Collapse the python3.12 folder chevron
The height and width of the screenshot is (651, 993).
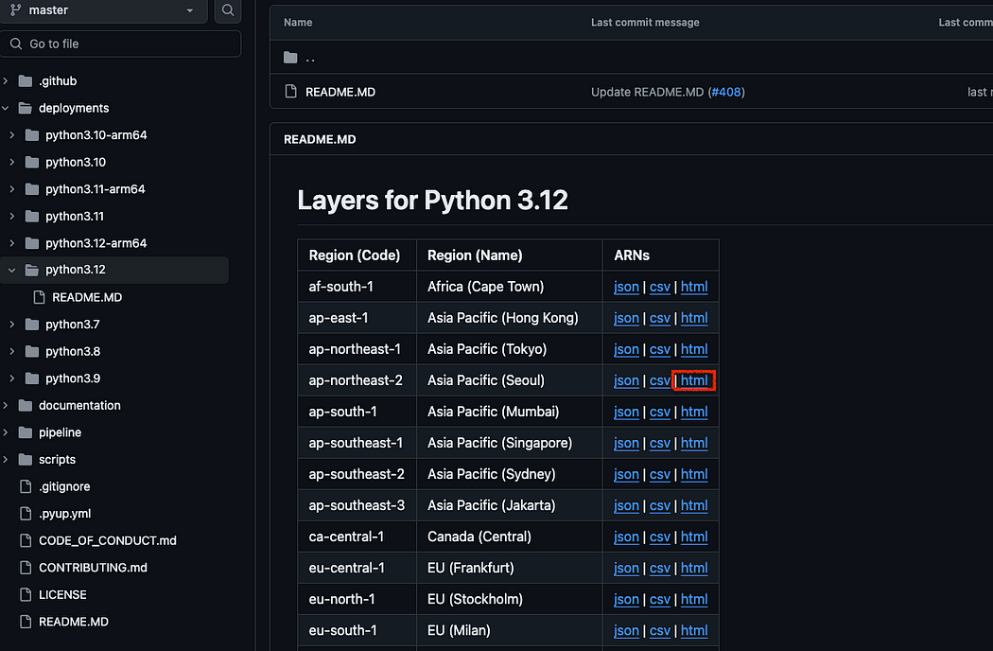[x=12, y=270]
